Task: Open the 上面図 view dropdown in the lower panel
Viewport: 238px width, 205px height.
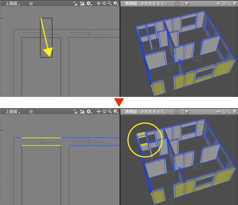Action: pyautogui.click(x=13, y=111)
